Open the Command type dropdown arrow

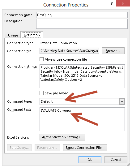[x=122, y=101]
